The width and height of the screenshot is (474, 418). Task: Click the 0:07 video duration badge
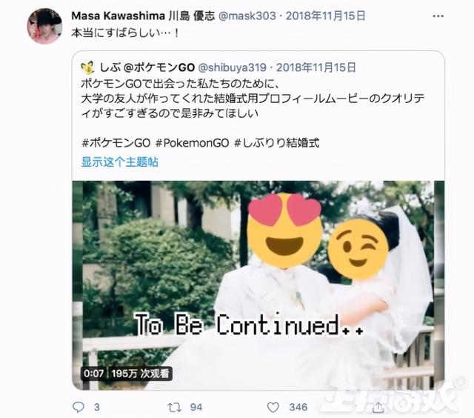[94, 374]
